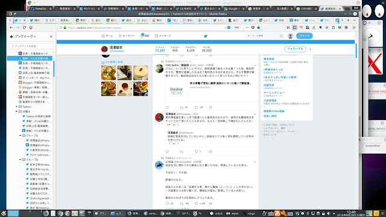Screen dimensions: 386x217
Task: Open Firefox home page button
Action: click(31, 28)
